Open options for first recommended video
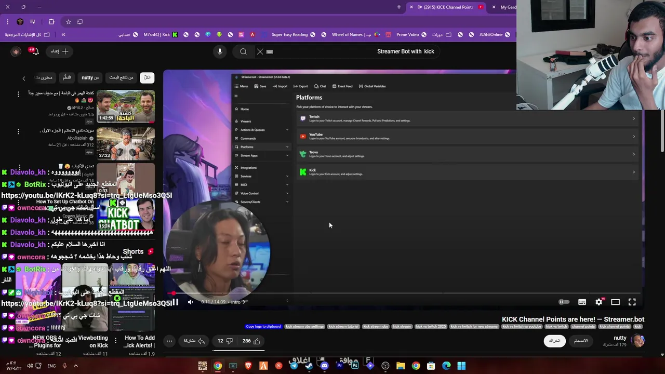The image size is (665, 374). click(18, 94)
